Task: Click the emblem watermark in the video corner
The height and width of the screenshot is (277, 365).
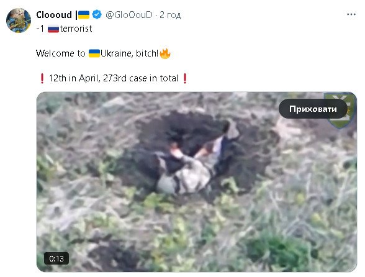Action: tap(341, 111)
